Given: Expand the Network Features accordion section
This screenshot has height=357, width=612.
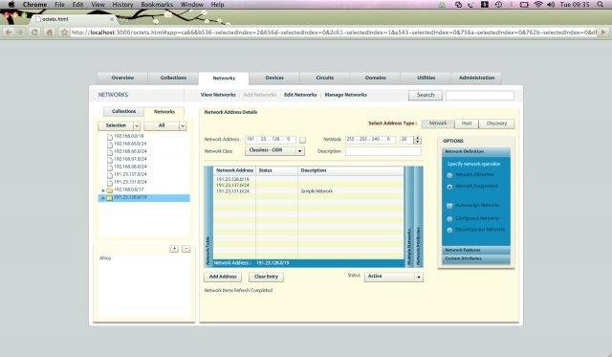Looking at the screenshot, I should click(x=476, y=250).
